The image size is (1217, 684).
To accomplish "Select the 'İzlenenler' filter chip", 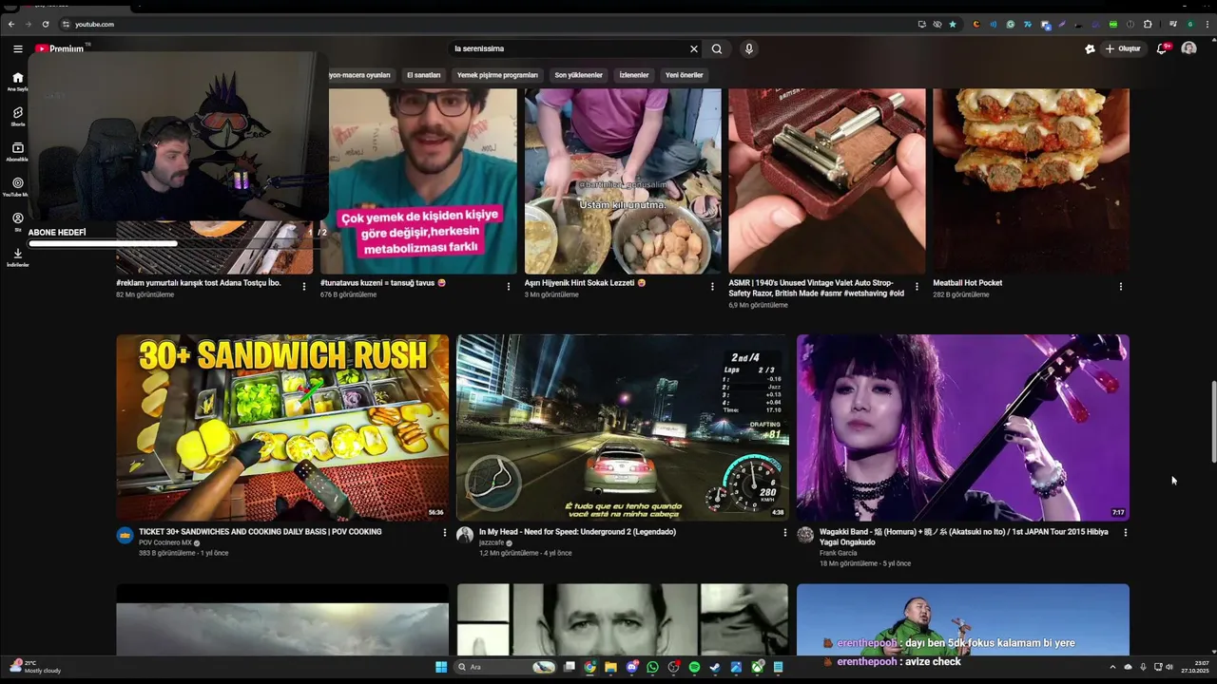I will (634, 75).
